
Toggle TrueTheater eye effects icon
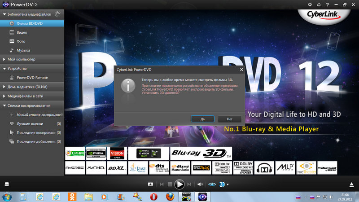[x=212, y=184]
